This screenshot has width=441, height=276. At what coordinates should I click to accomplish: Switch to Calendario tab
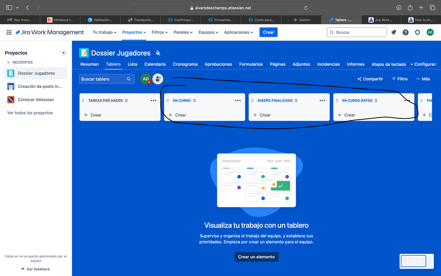click(155, 64)
